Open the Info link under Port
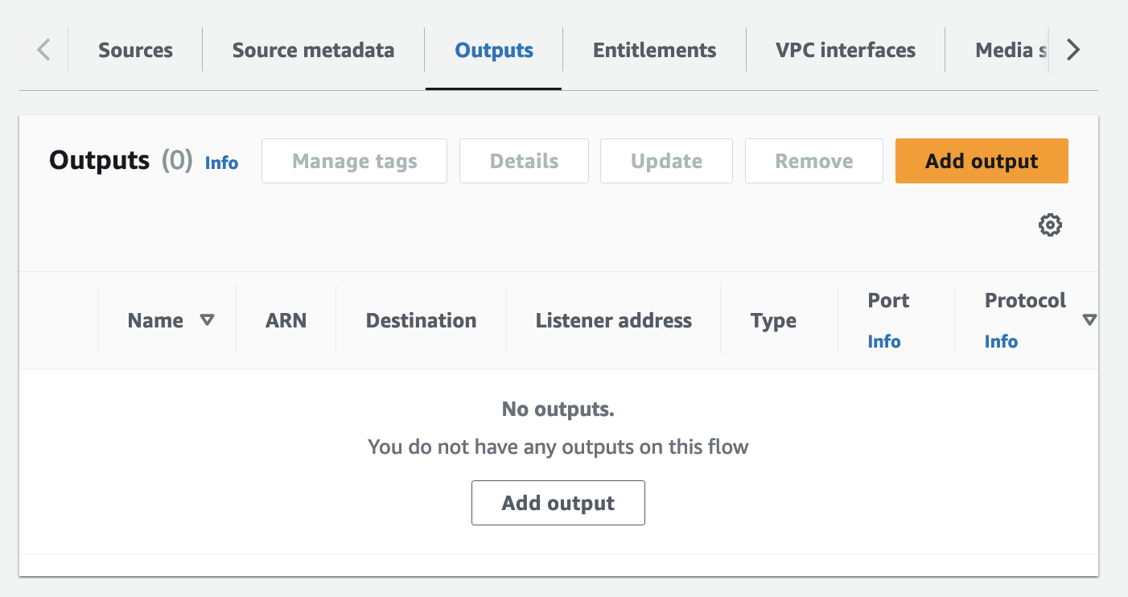 click(883, 341)
